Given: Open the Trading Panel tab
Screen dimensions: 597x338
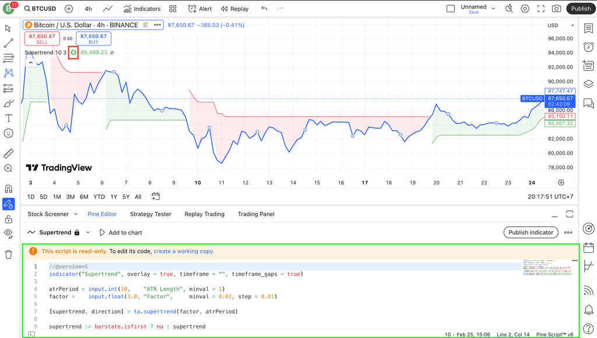Looking at the screenshot, I should pyautogui.click(x=256, y=214).
